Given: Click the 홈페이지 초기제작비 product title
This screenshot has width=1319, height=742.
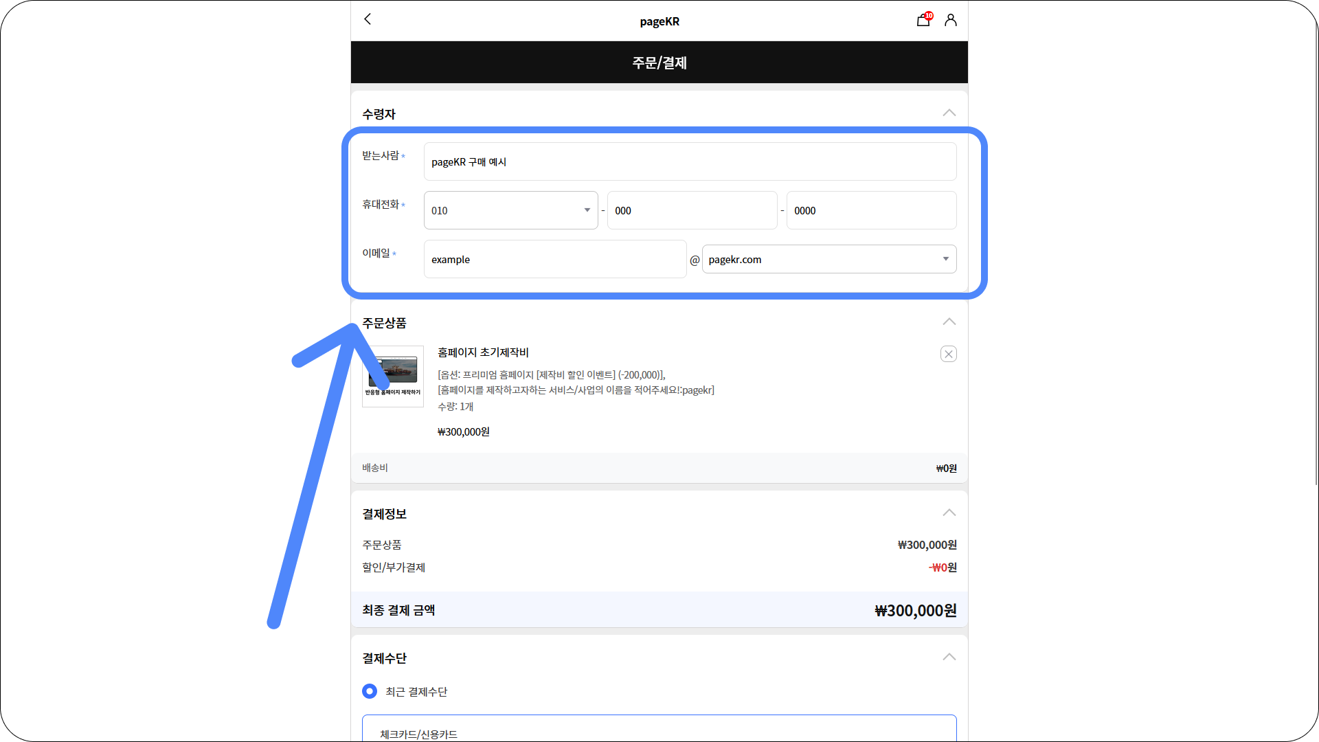Looking at the screenshot, I should click(483, 352).
